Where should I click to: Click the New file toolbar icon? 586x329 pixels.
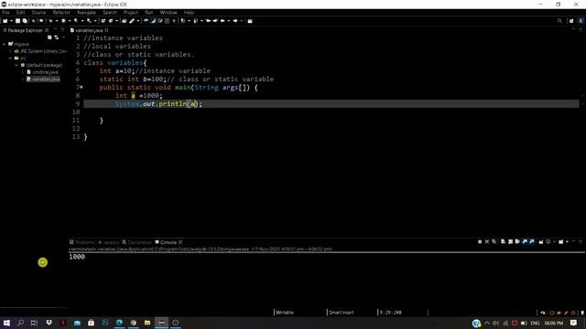(x=5, y=21)
